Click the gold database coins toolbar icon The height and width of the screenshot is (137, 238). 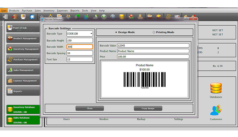pyautogui.click(x=122, y=16)
